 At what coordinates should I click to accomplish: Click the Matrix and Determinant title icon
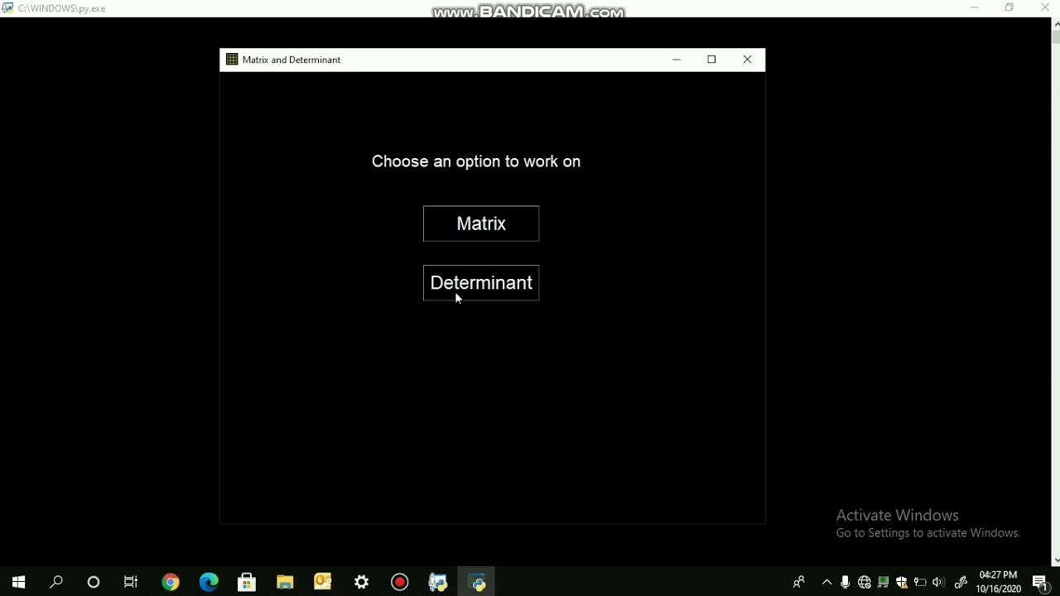tap(232, 60)
